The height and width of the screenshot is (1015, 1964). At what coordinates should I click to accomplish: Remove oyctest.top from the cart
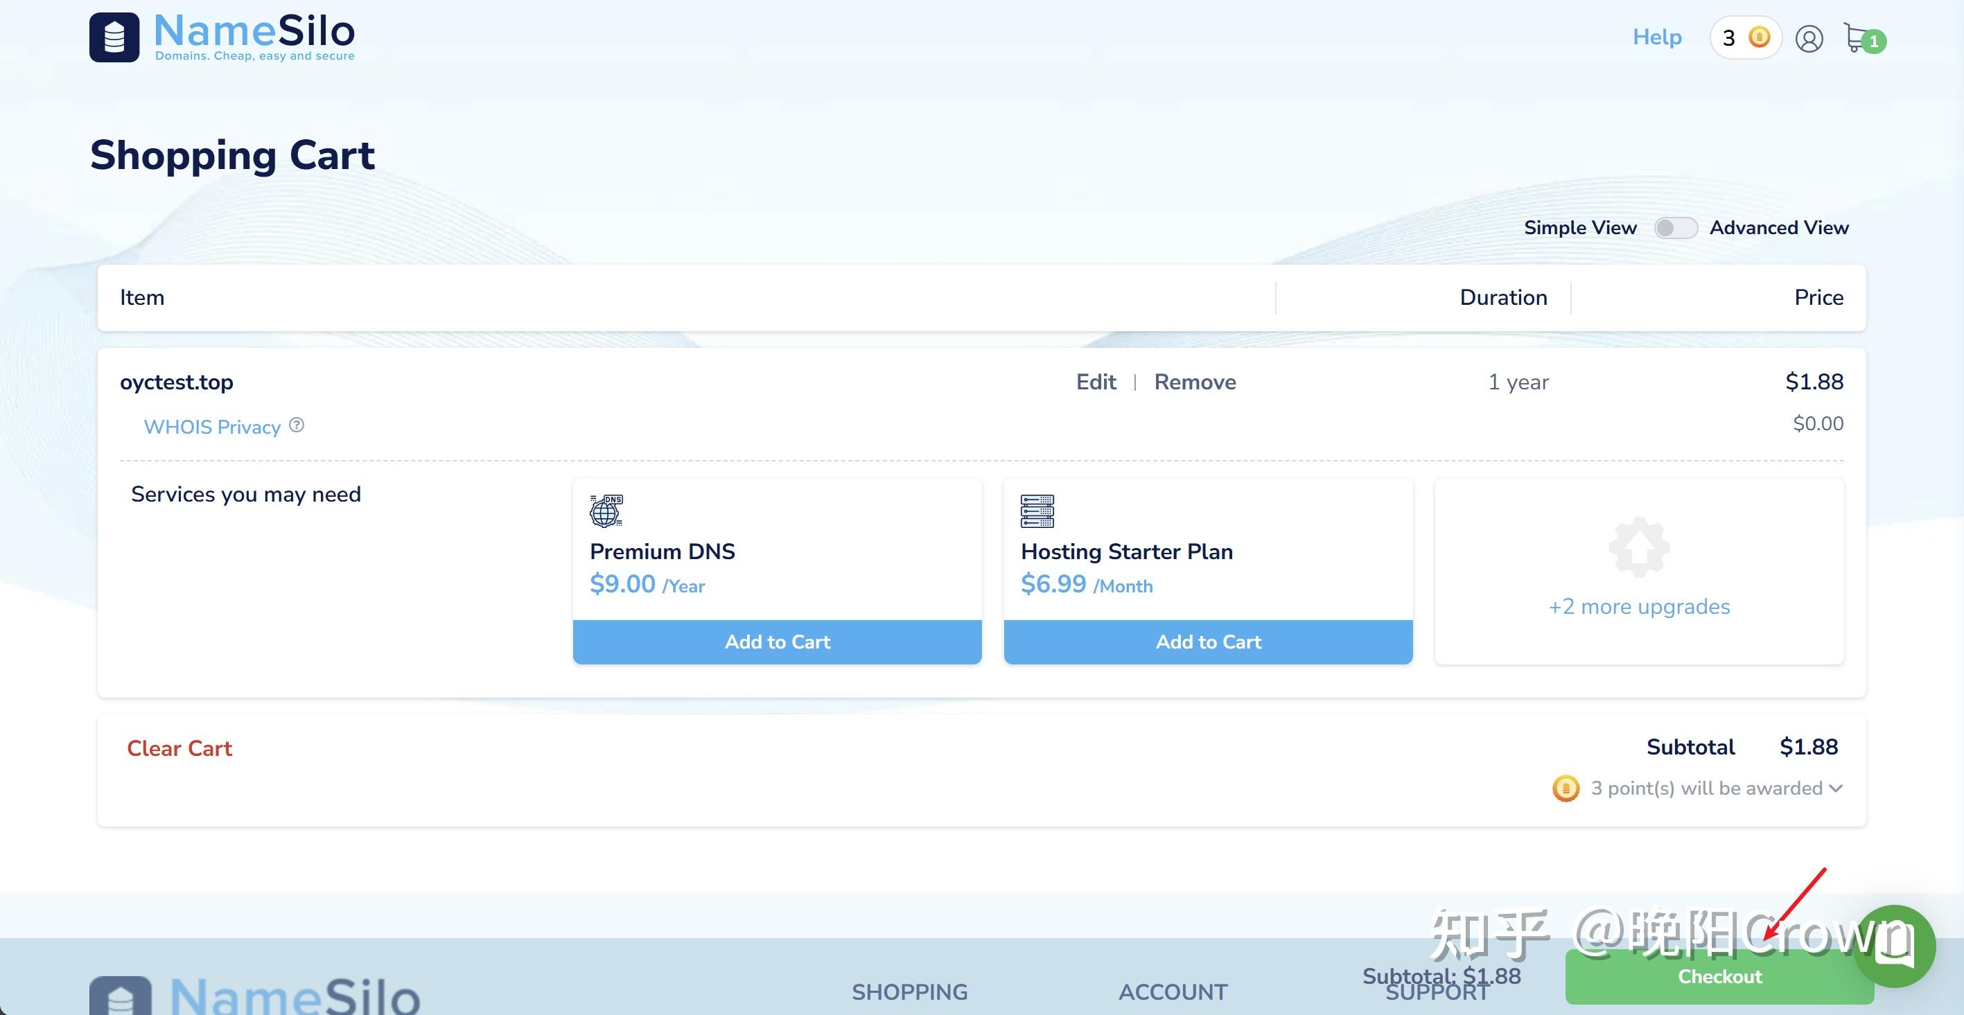tap(1195, 382)
